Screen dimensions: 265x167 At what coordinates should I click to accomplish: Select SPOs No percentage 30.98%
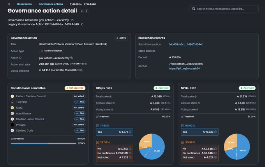coord(190,142)
